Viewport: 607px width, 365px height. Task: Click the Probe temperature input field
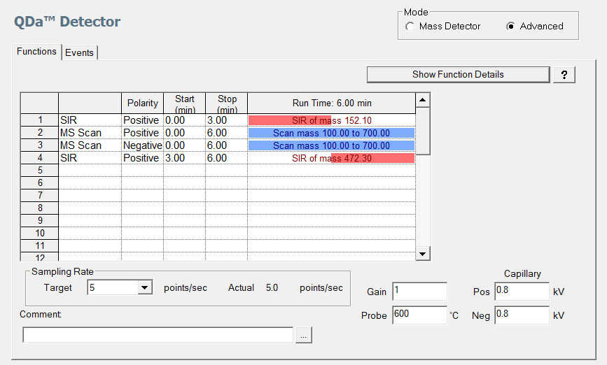coord(419,315)
